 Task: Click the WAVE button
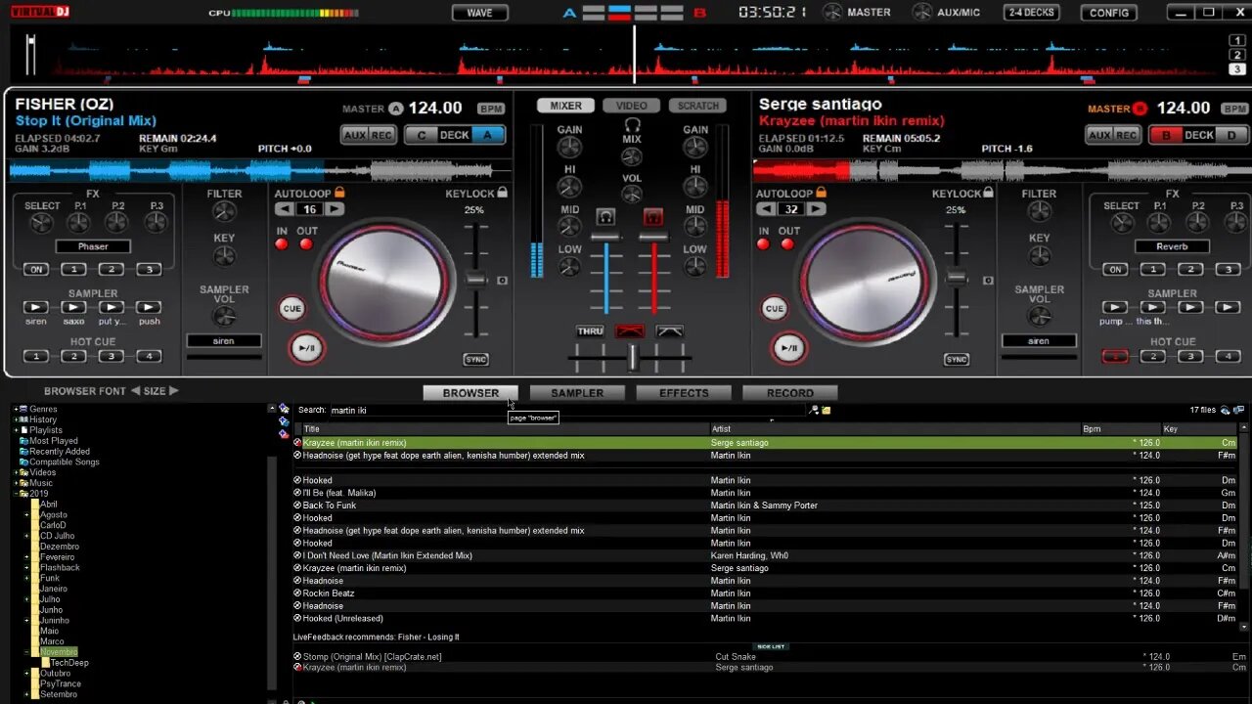(480, 13)
